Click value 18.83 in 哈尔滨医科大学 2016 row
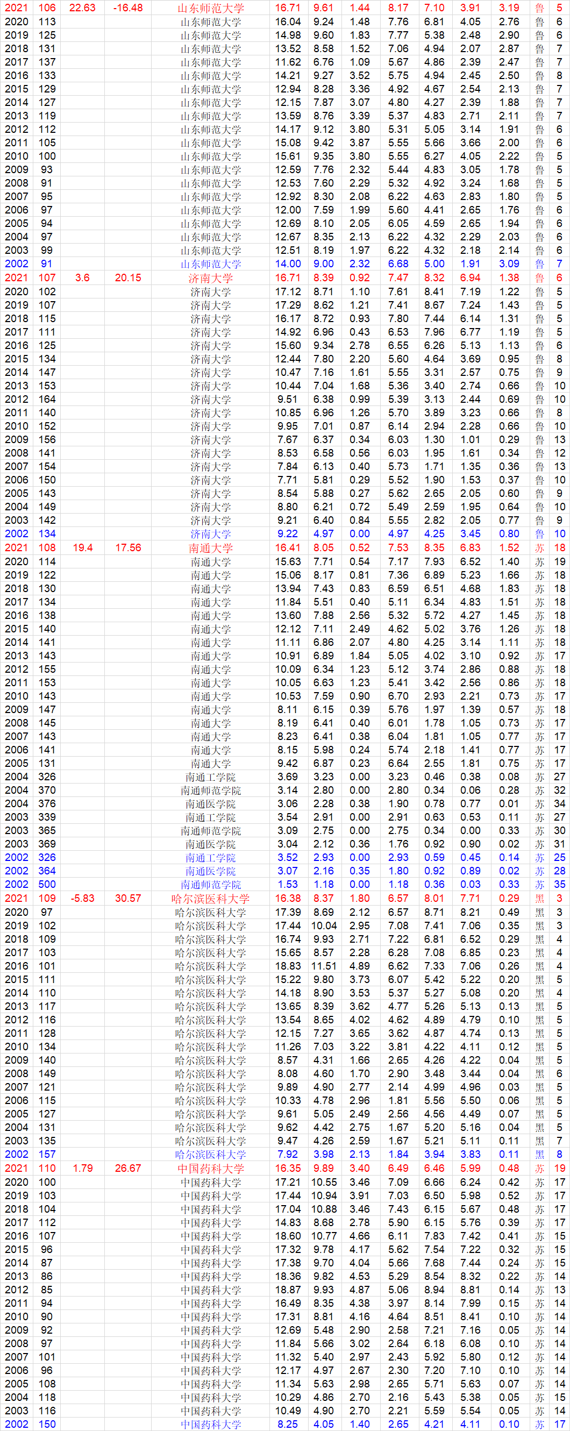570x1431 pixels. point(288,965)
